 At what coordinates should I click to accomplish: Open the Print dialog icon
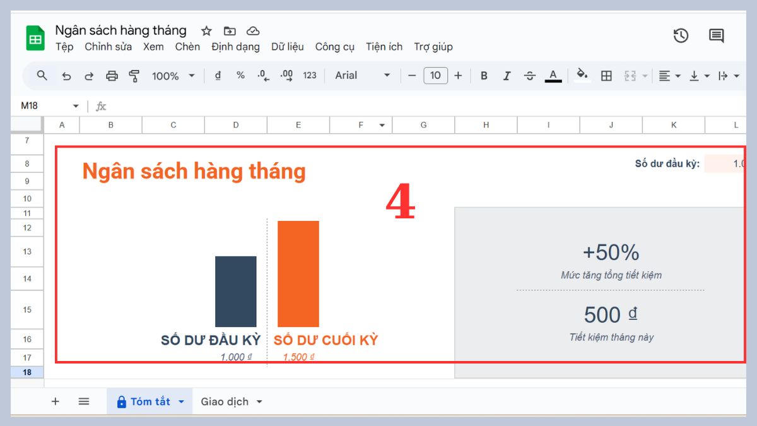[x=112, y=75]
